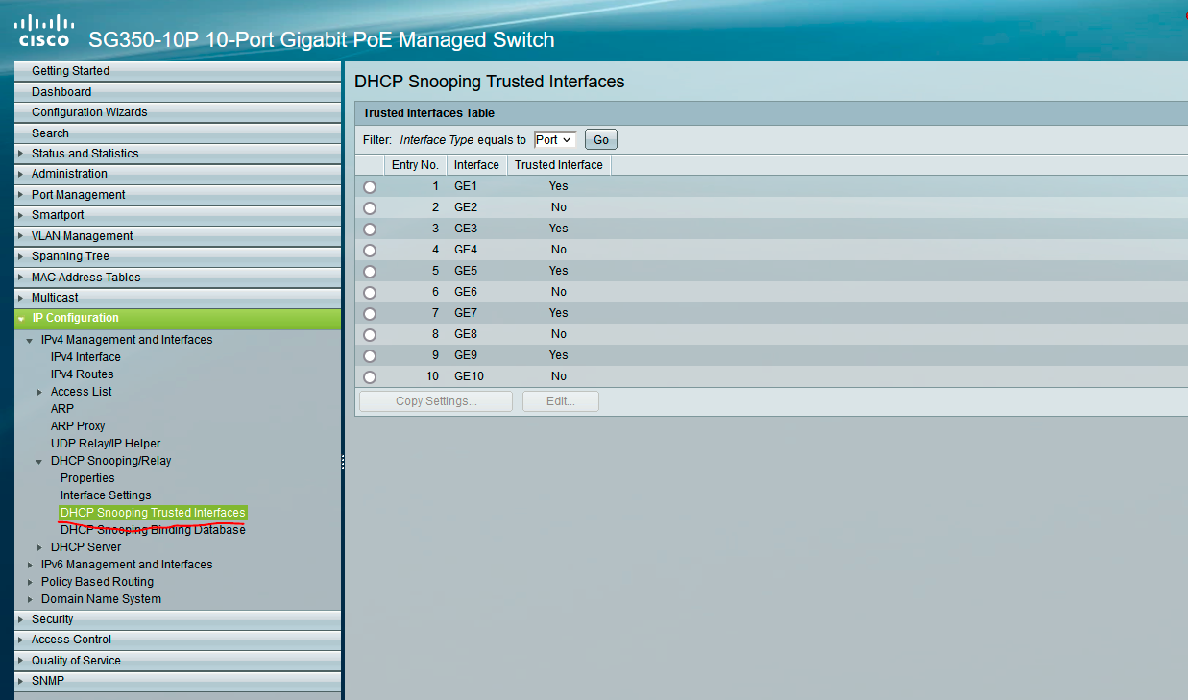This screenshot has width=1188, height=700.
Task: Open the Getting Started page
Action: 67,70
